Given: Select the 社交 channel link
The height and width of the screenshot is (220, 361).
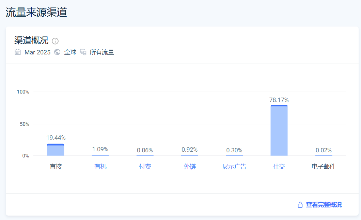Looking at the screenshot, I should coord(279,167).
